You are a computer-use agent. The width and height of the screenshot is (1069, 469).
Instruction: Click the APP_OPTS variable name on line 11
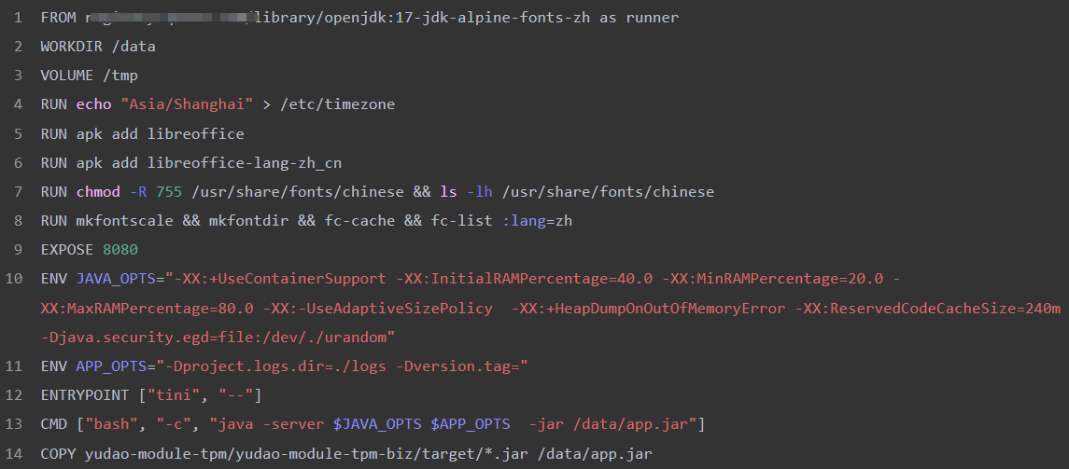(112, 366)
